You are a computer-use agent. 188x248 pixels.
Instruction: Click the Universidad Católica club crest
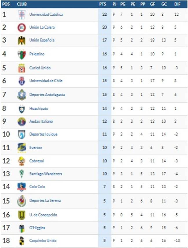tap(22, 15)
